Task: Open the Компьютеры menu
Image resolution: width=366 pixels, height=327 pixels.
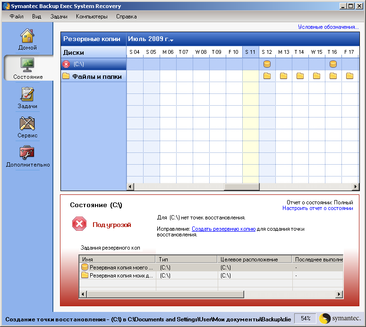Action: tap(92, 17)
